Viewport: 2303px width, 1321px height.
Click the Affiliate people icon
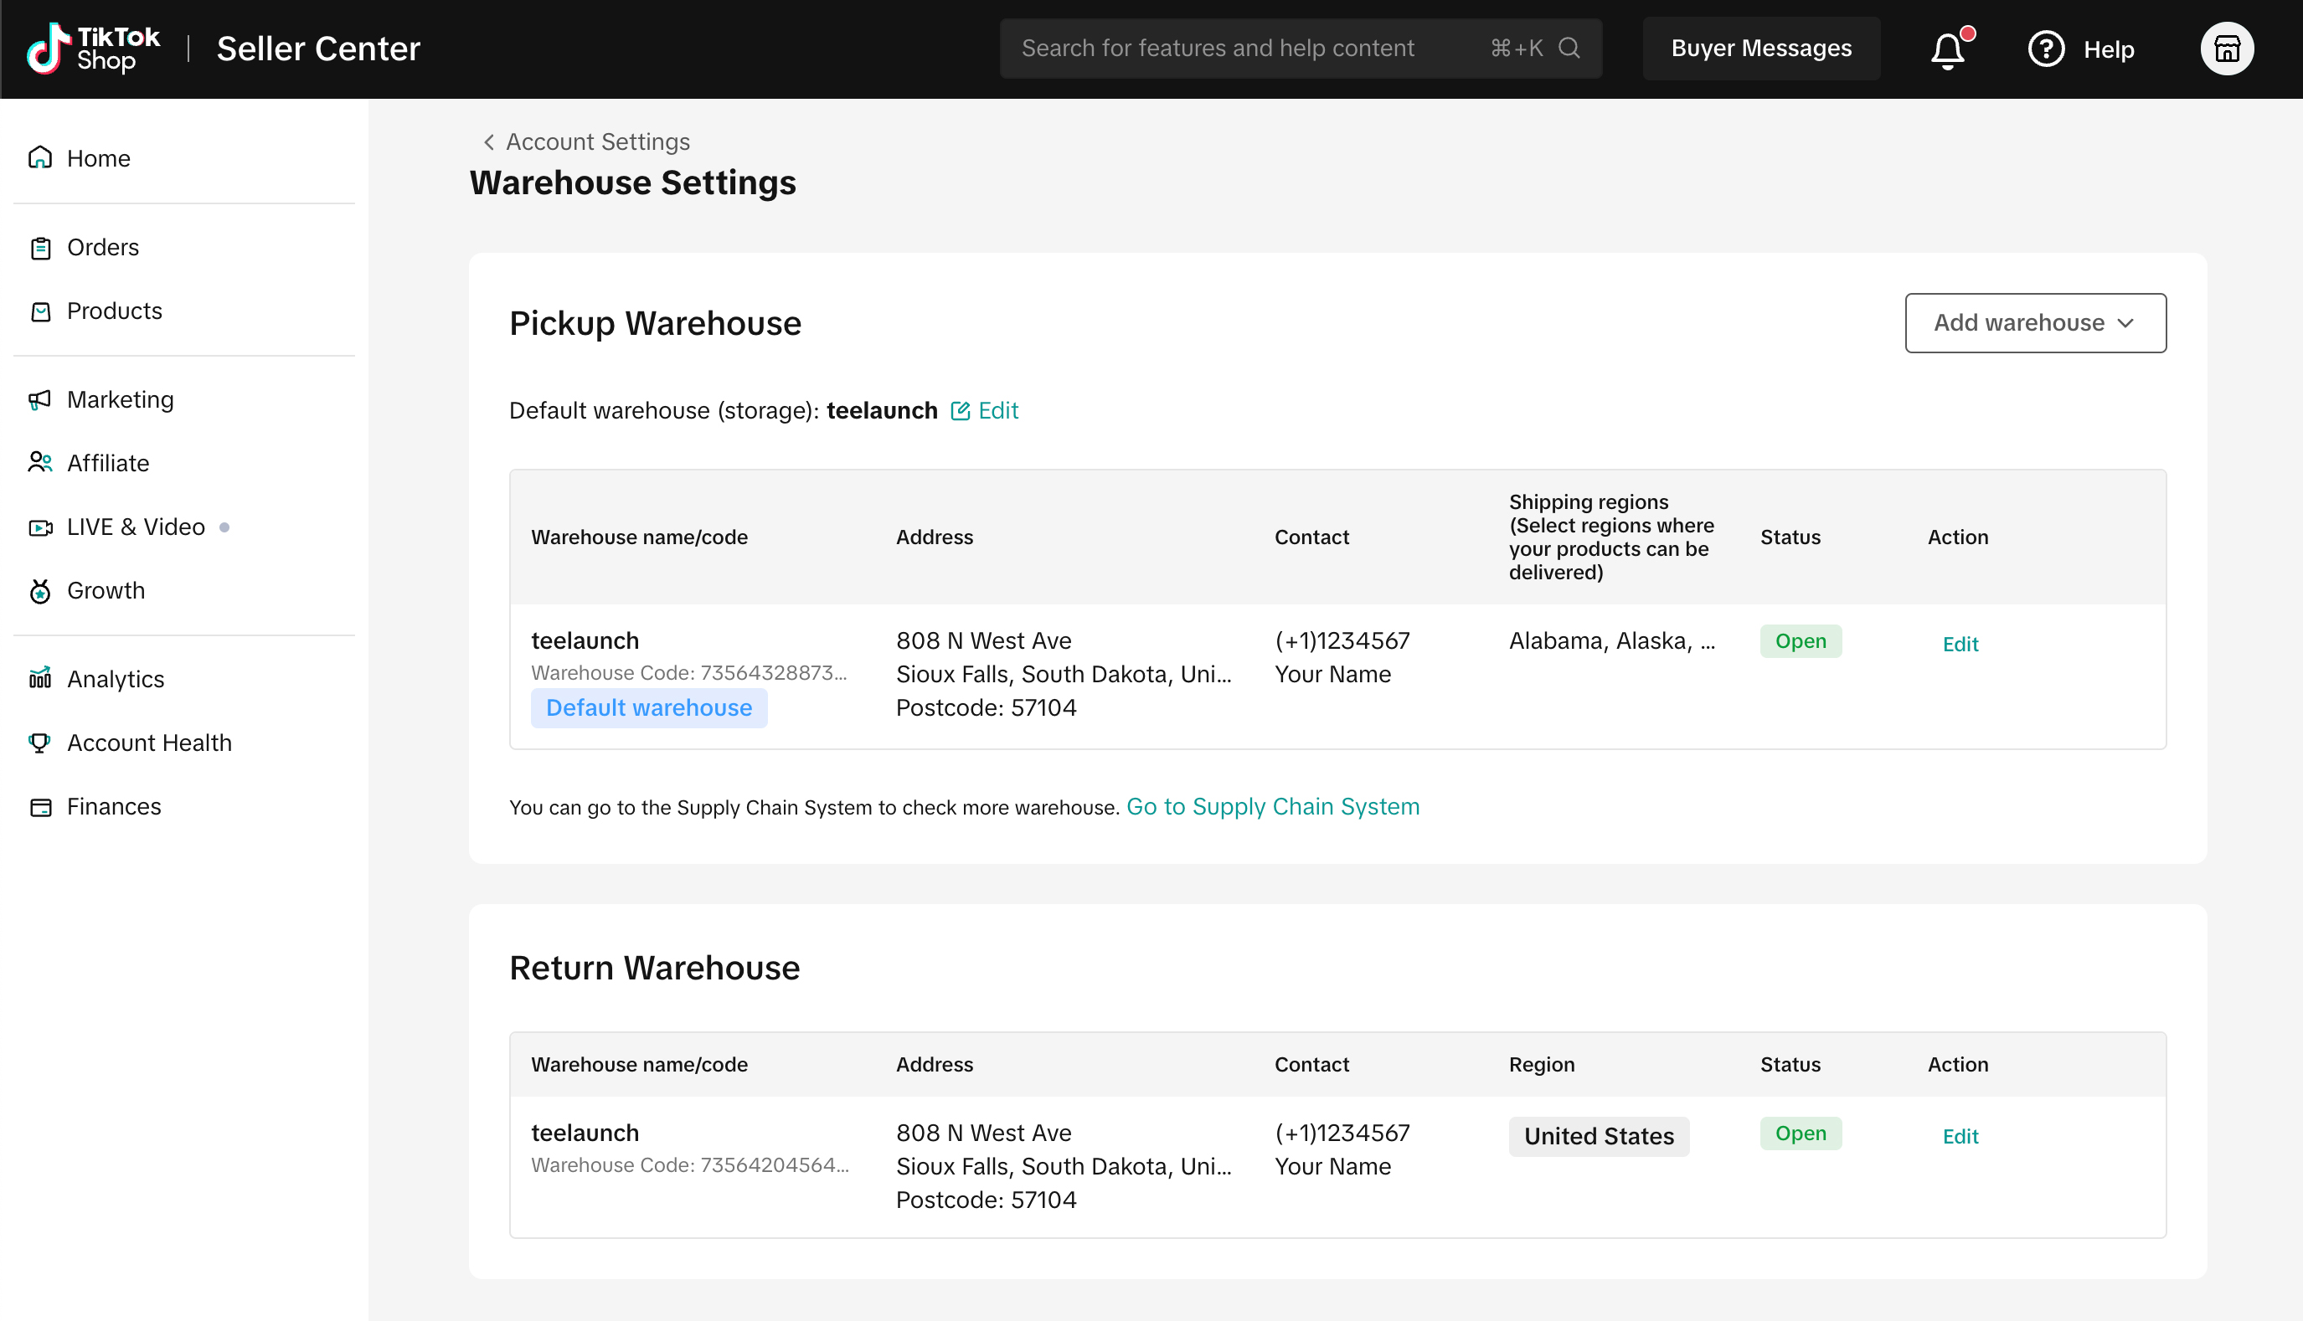[x=40, y=463]
